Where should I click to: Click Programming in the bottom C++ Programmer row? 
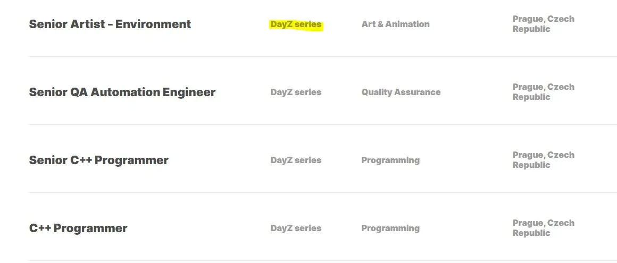coord(390,228)
